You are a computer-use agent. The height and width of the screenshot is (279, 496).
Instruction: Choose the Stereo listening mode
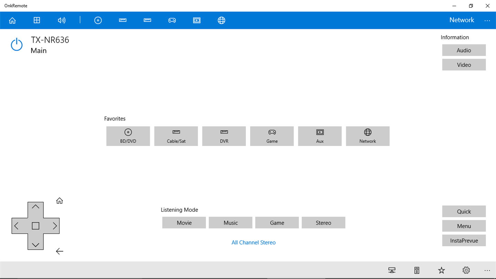coord(323,223)
